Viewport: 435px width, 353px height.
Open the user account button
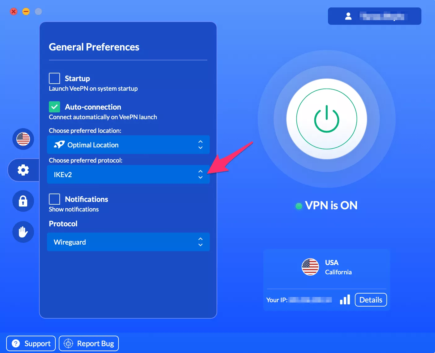(375, 16)
